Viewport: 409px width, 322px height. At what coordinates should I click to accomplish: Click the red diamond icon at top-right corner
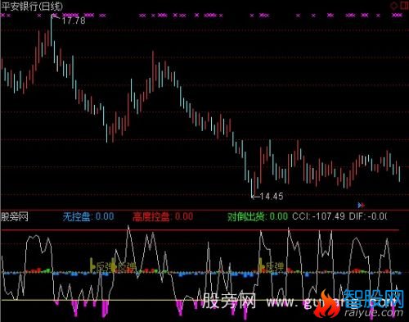(x=393, y=6)
